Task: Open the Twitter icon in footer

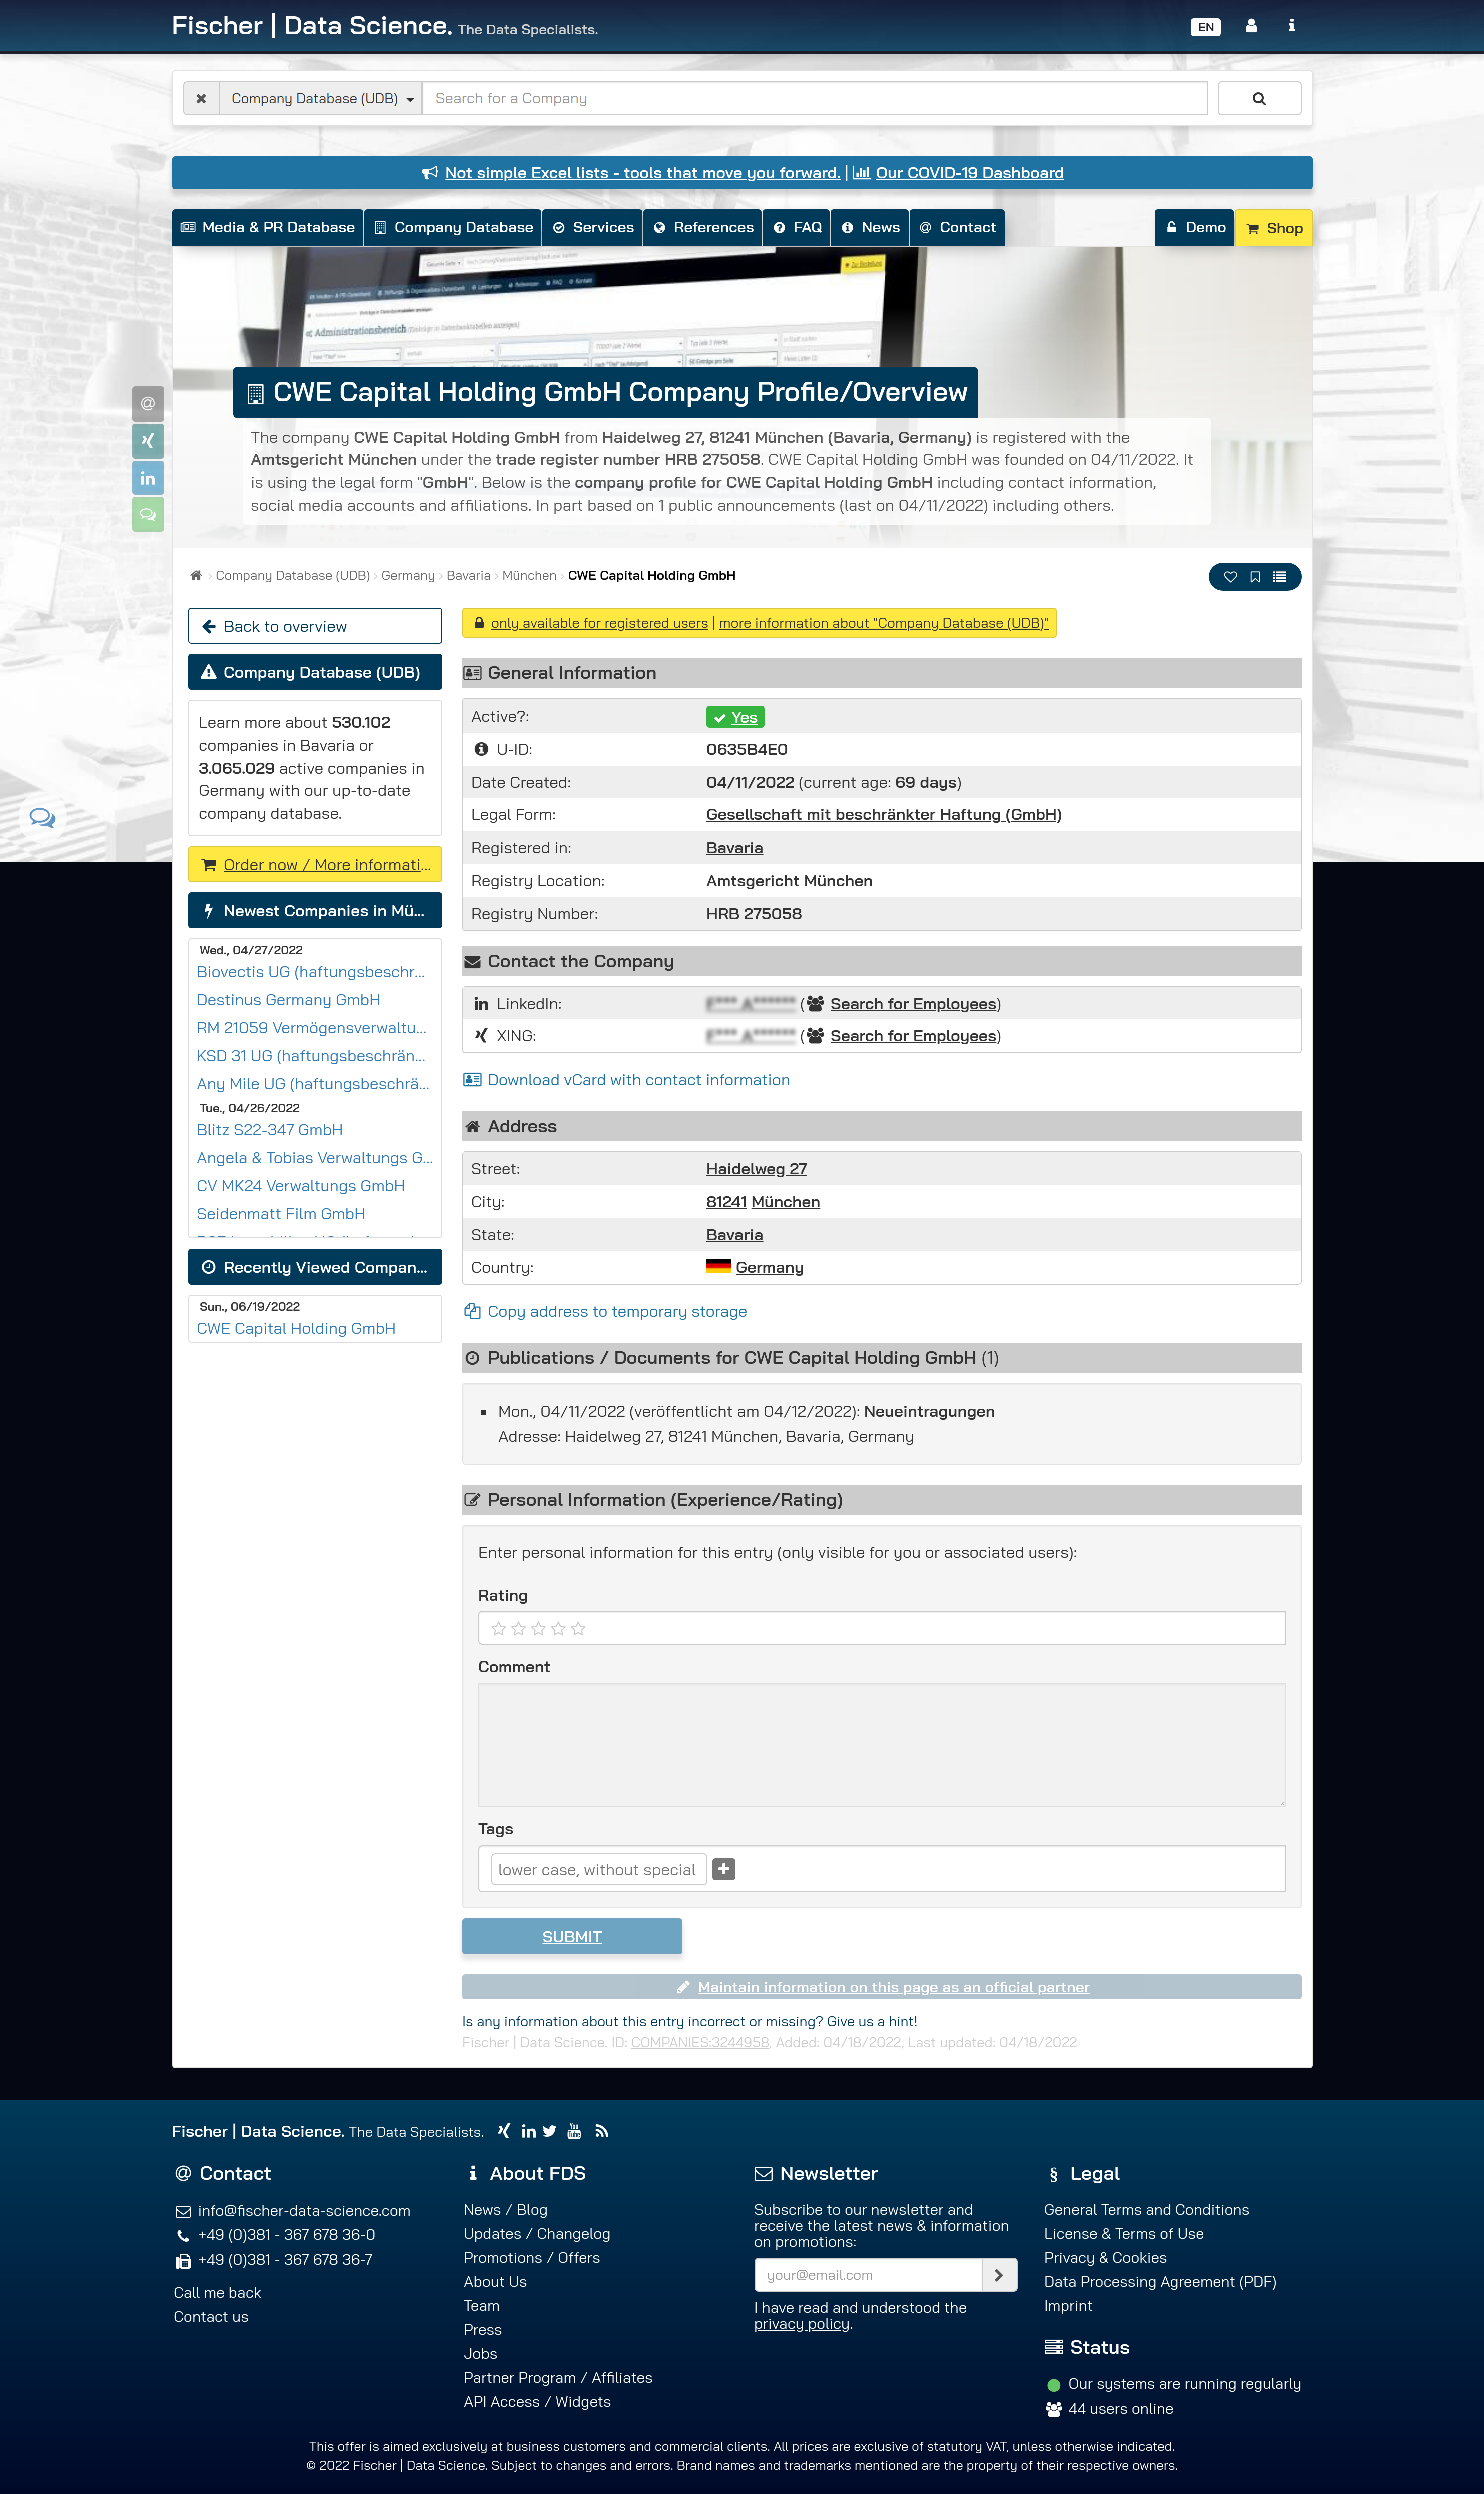Action: click(x=550, y=2131)
